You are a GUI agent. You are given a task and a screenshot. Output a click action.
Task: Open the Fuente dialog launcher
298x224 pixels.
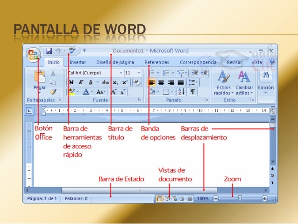pos(140,100)
